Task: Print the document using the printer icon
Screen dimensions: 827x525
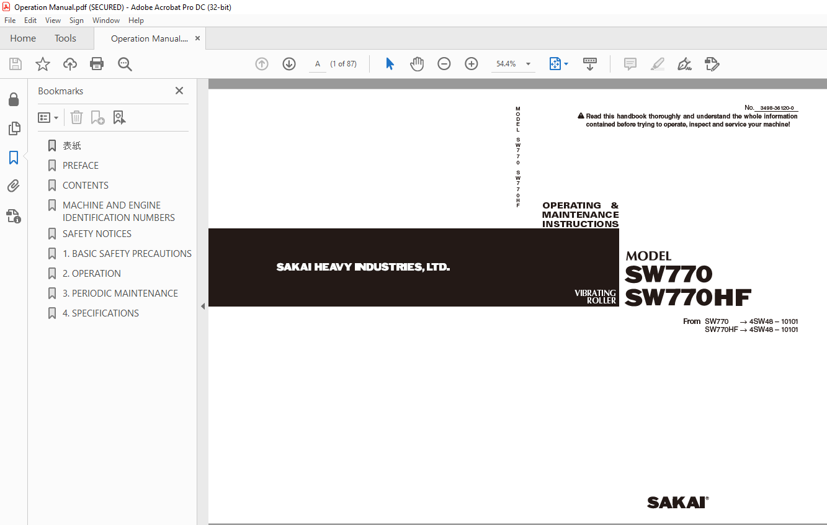Action: 97,64
